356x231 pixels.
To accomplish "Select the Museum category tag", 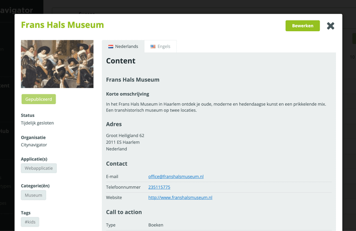I will 33,195.
